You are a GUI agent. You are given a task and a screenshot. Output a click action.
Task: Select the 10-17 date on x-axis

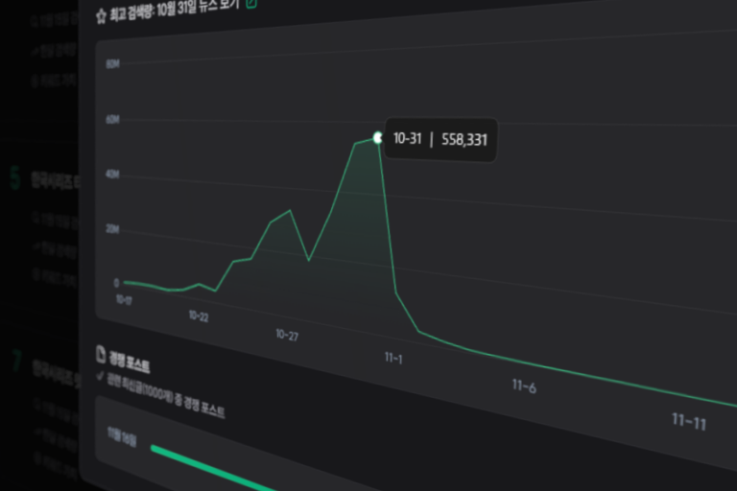point(125,300)
